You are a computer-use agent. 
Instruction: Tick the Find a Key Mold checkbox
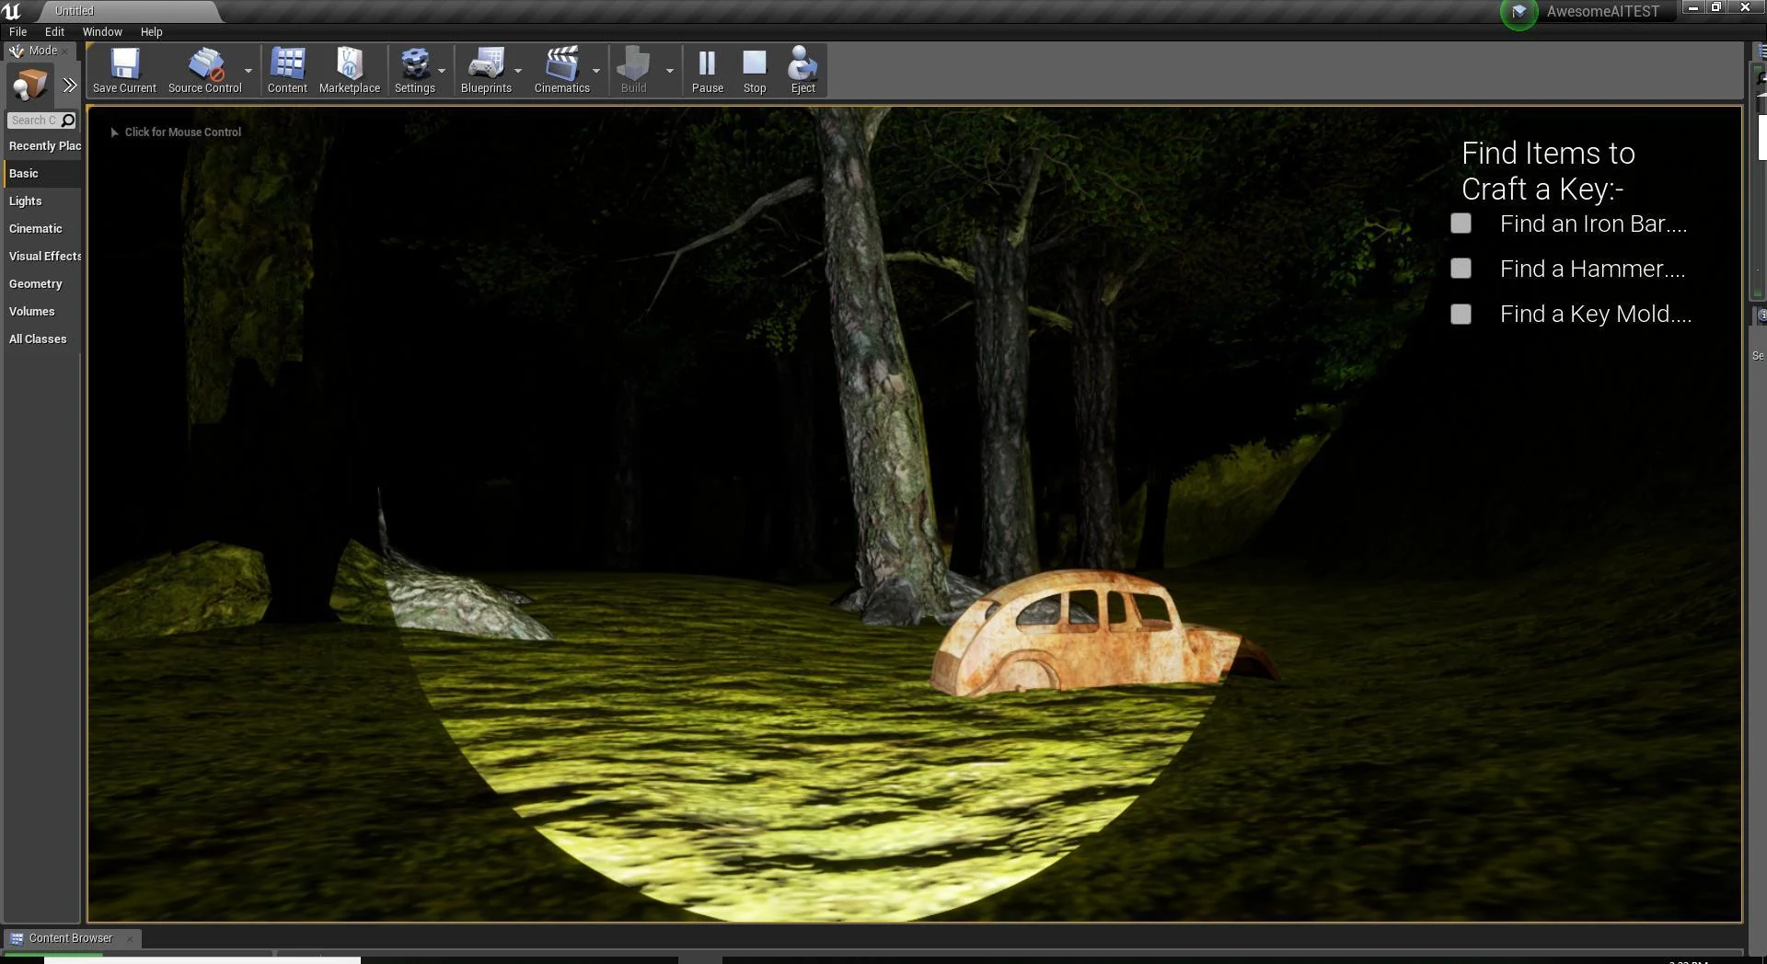1461,315
